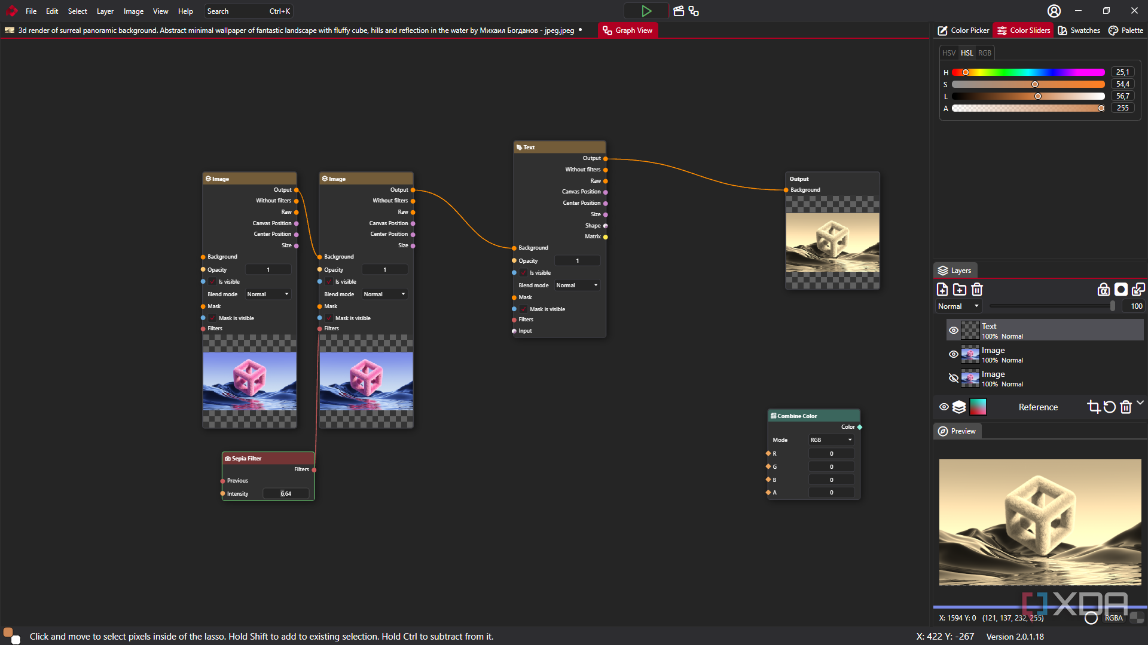Select the RGB color mode tab
The image size is (1148, 645).
985,53
